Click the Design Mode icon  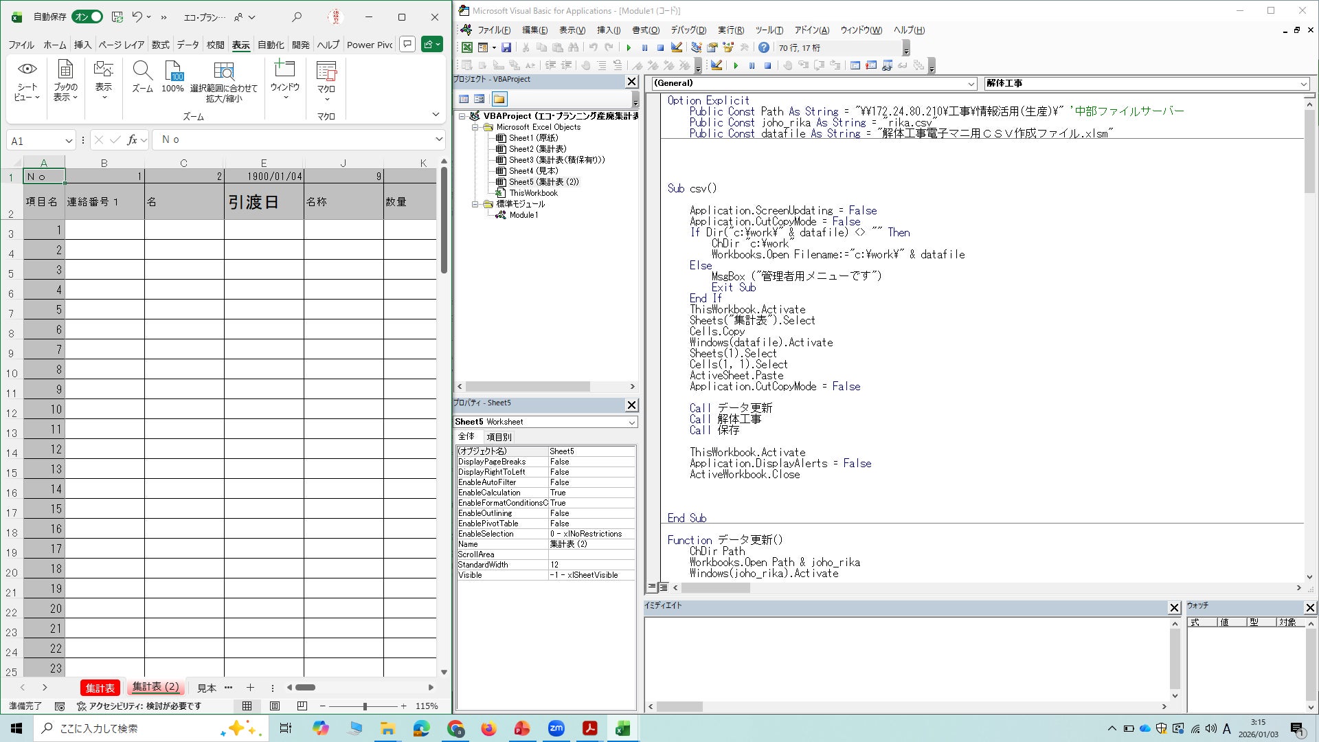tap(677, 47)
